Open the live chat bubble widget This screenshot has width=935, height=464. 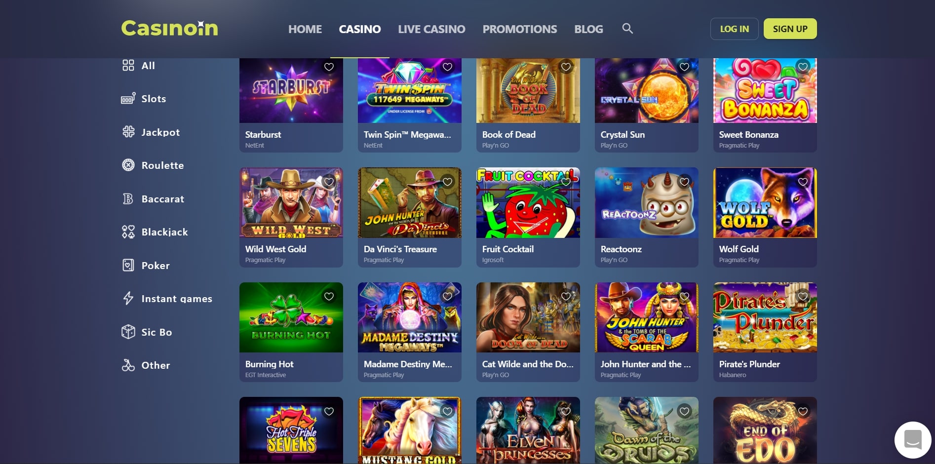tap(913, 440)
